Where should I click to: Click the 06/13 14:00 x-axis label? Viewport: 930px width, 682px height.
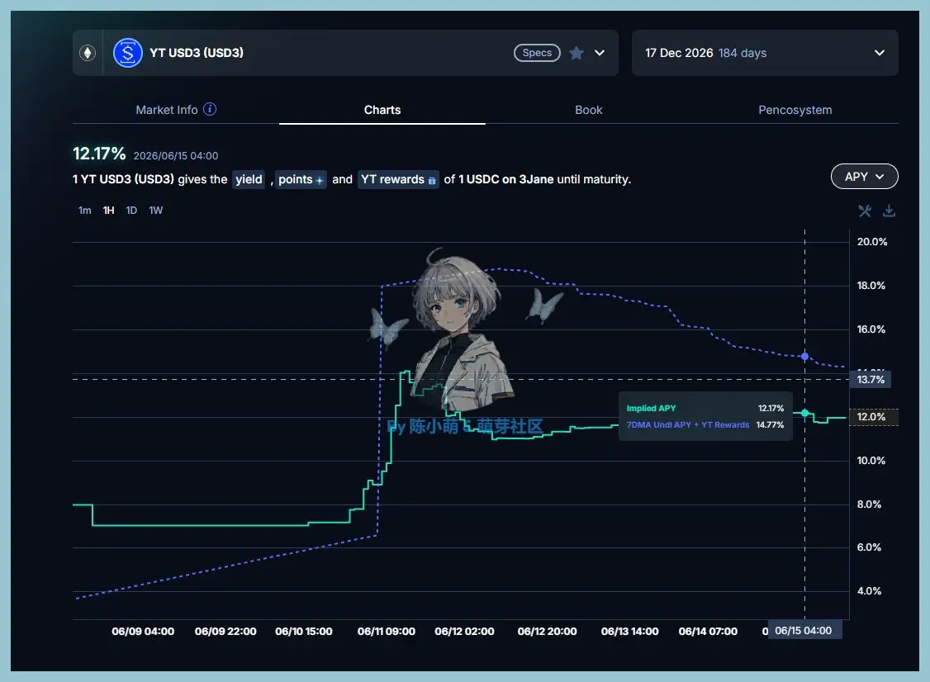click(x=629, y=632)
